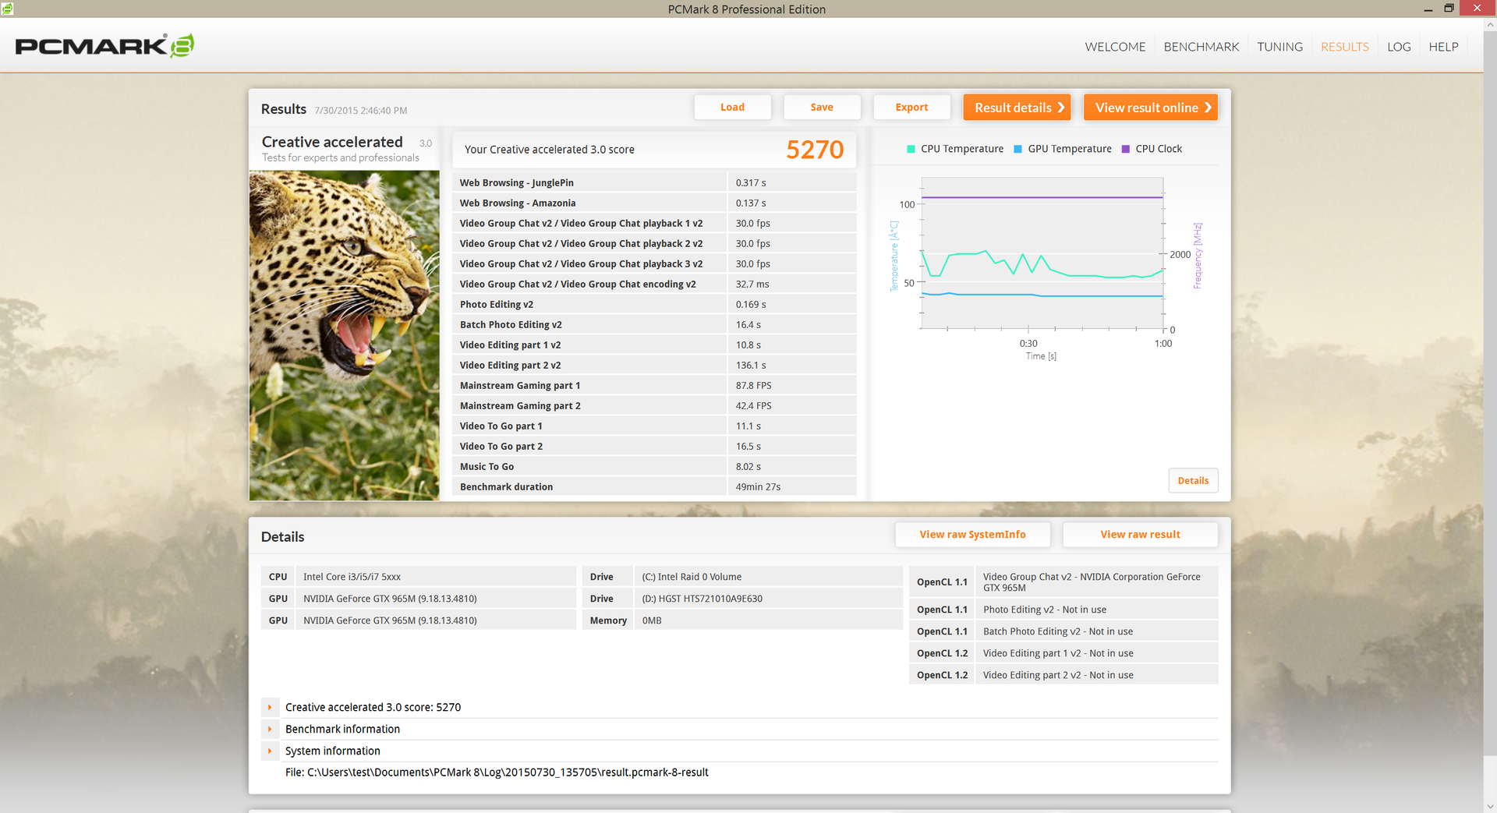1497x813 pixels.
Task: Expand the Creative accelerated 3.0 score section
Action: point(270,707)
